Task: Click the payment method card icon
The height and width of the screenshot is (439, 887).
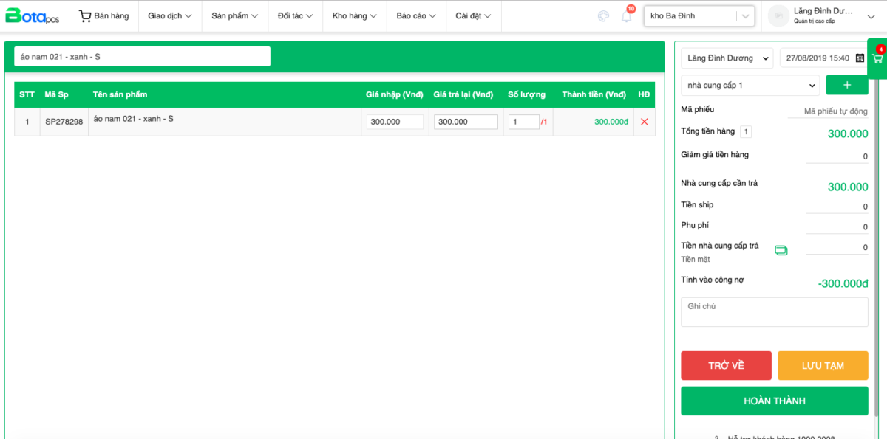Action: click(x=781, y=250)
